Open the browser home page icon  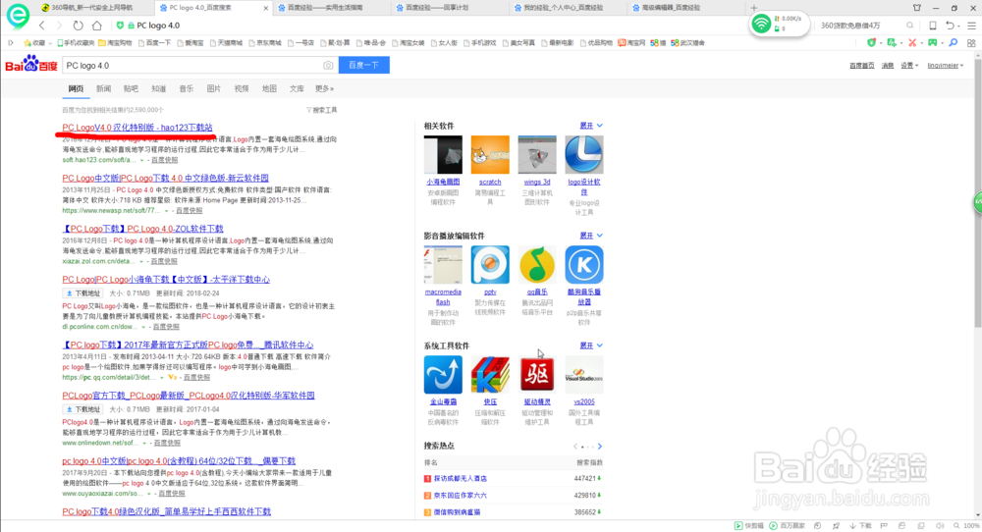pyautogui.click(x=96, y=26)
